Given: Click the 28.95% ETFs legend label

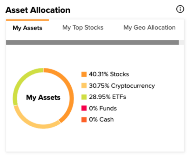Looking at the screenshot, I should tap(107, 97).
